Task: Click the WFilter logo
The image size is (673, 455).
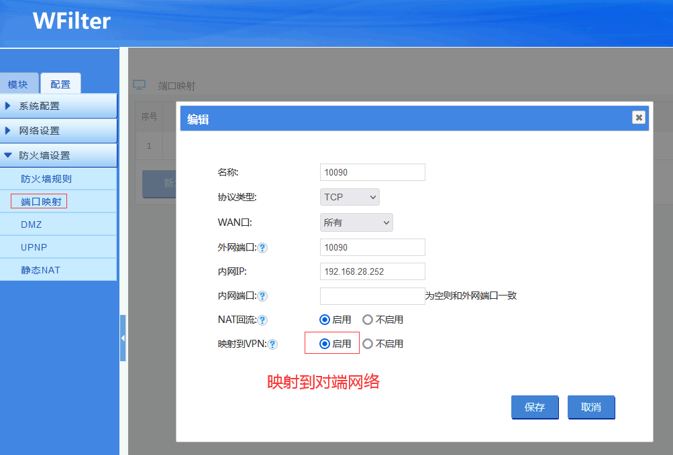Action: pyautogui.click(x=72, y=21)
